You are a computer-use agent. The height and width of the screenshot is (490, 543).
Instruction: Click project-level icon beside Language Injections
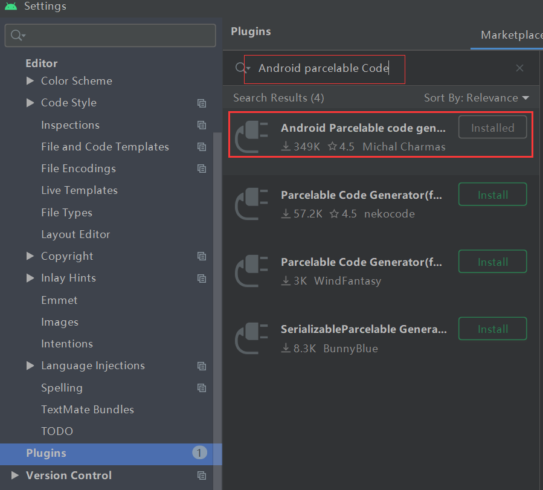click(202, 366)
